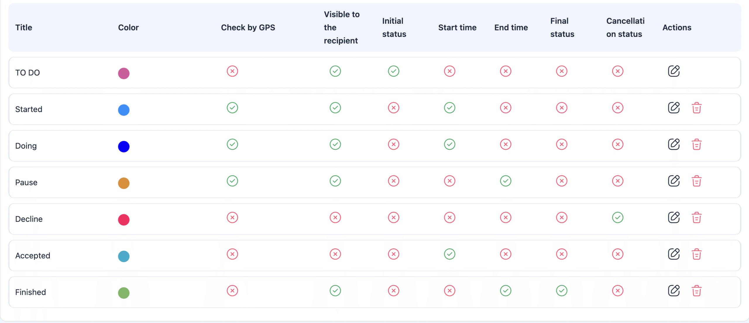The image size is (749, 323).
Task: Click the blue Doing color swatch
Action: click(124, 146)
